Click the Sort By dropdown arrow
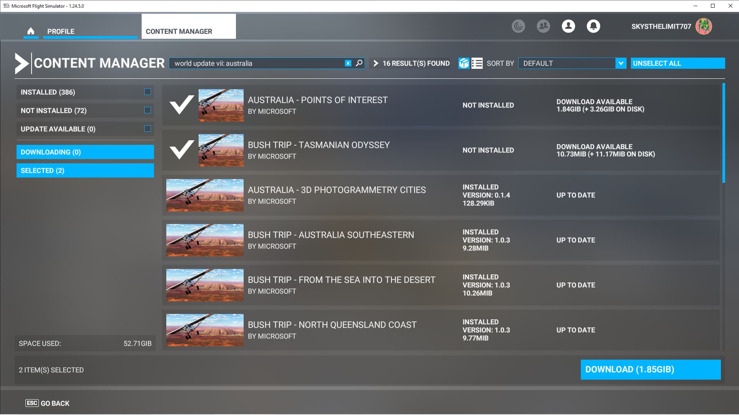Screen dimensions: 739x415 [x=621, y=63]
